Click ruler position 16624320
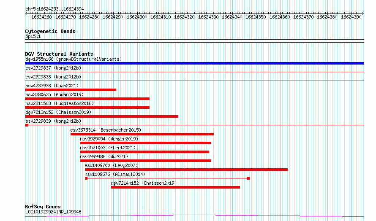 (x=184, y=17)
